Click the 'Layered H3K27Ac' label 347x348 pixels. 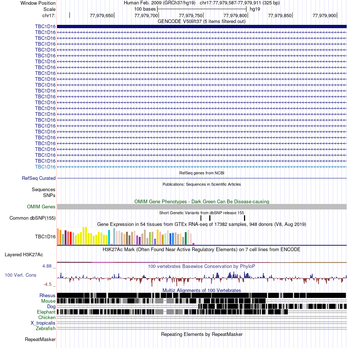tap(24, 254)
